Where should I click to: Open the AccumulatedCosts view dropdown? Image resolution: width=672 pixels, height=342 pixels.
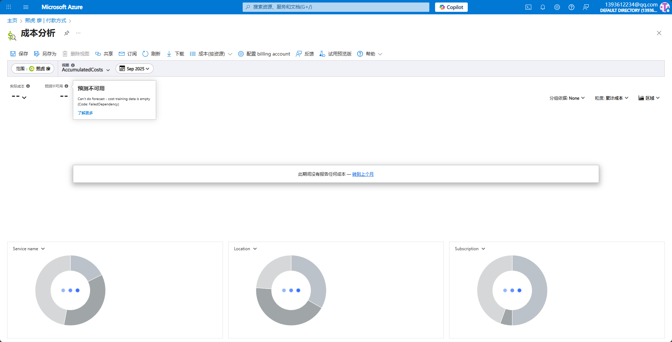86,70
